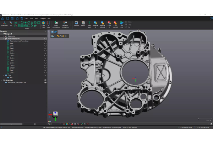The height and width of the screenshot is (142, 213).
Task: Open the Color map tool
Action: pos(43,24)
